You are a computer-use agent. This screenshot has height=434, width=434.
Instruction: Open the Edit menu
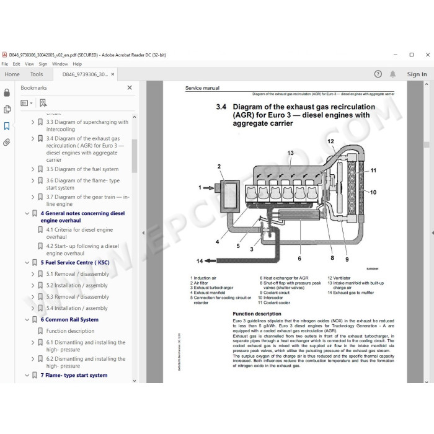16,64
